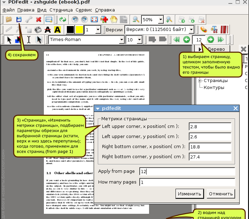249x219 pixels.
Task: Click the Right bottom corner x field
Action: [210, 147]
